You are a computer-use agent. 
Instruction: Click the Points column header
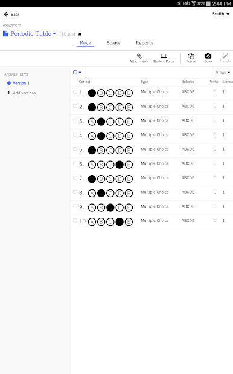(x=213, y=82)
